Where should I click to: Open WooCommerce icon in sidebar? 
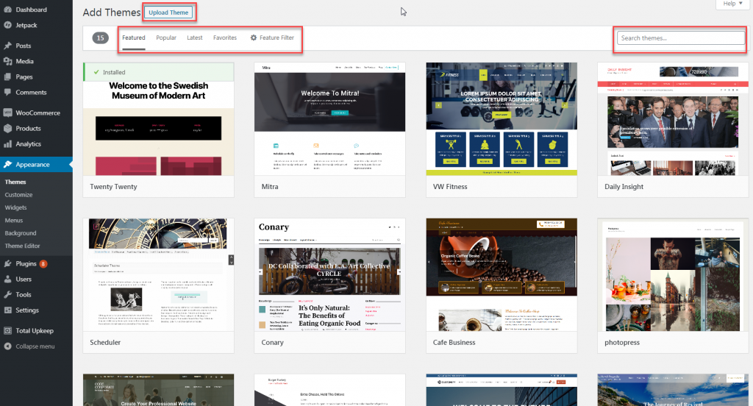[x=7, y=113]
